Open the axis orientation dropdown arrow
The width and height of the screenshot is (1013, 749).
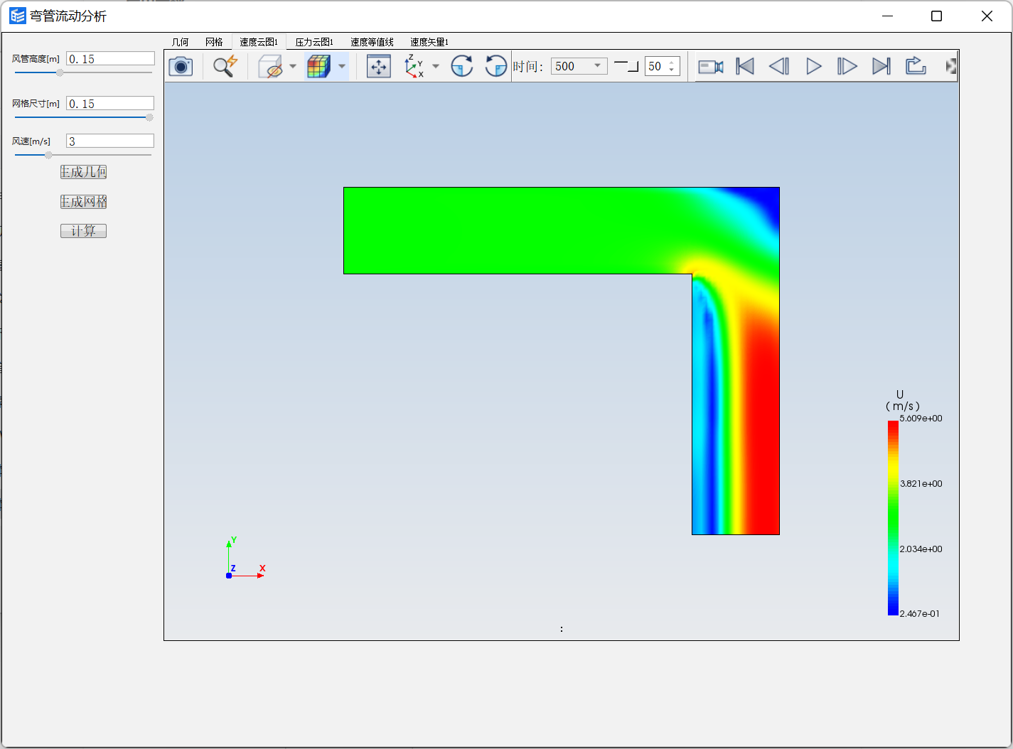click(x=436, y=67)
